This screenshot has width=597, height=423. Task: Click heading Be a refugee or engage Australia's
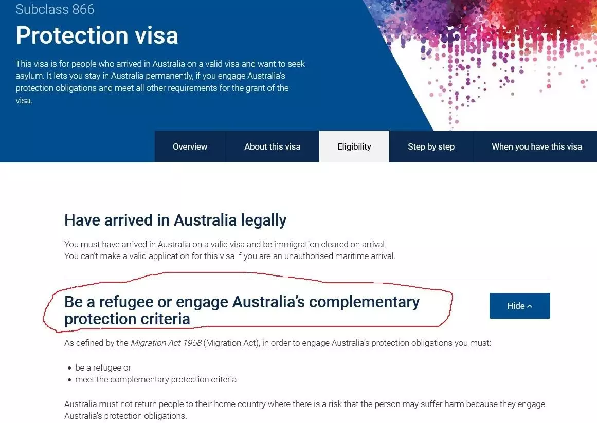coord(242,310)
